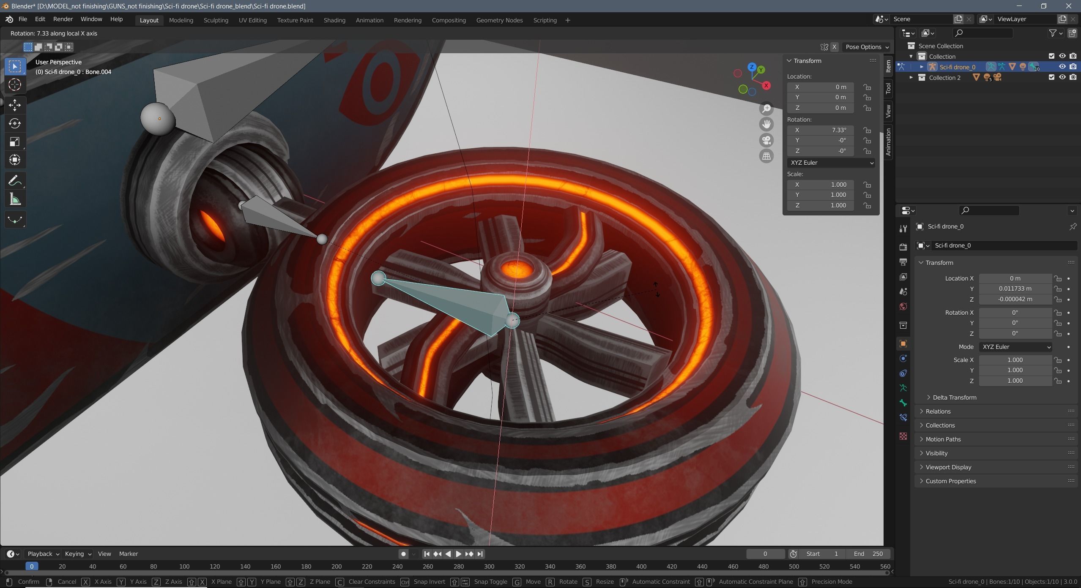
Task: Hide Sci-fi drone_0 in viewport via eye icon
Action: tap(1062, 67)
